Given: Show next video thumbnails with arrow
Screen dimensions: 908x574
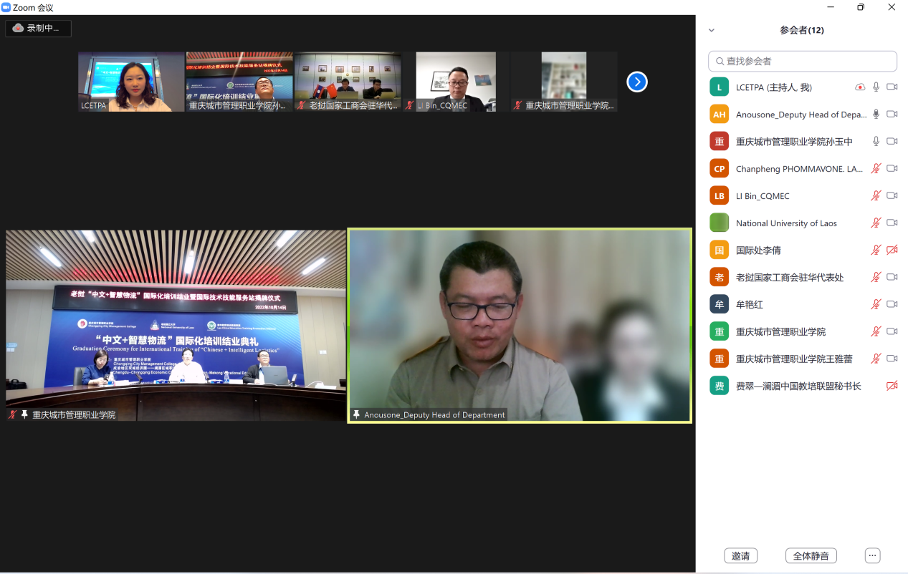Looking at the screenshot, I should click(636, 82).
